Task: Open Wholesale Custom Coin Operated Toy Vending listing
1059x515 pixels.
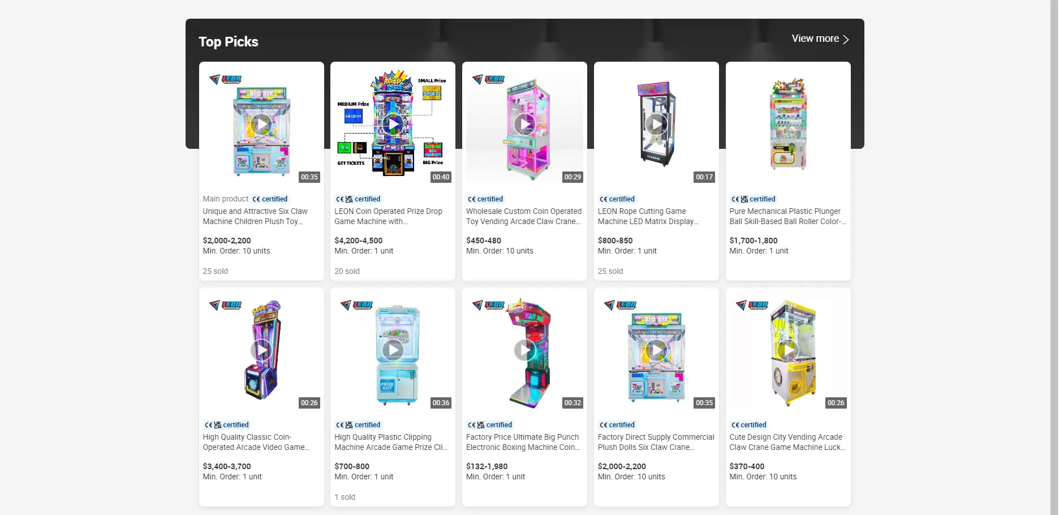Action: (x=524, y=216)
